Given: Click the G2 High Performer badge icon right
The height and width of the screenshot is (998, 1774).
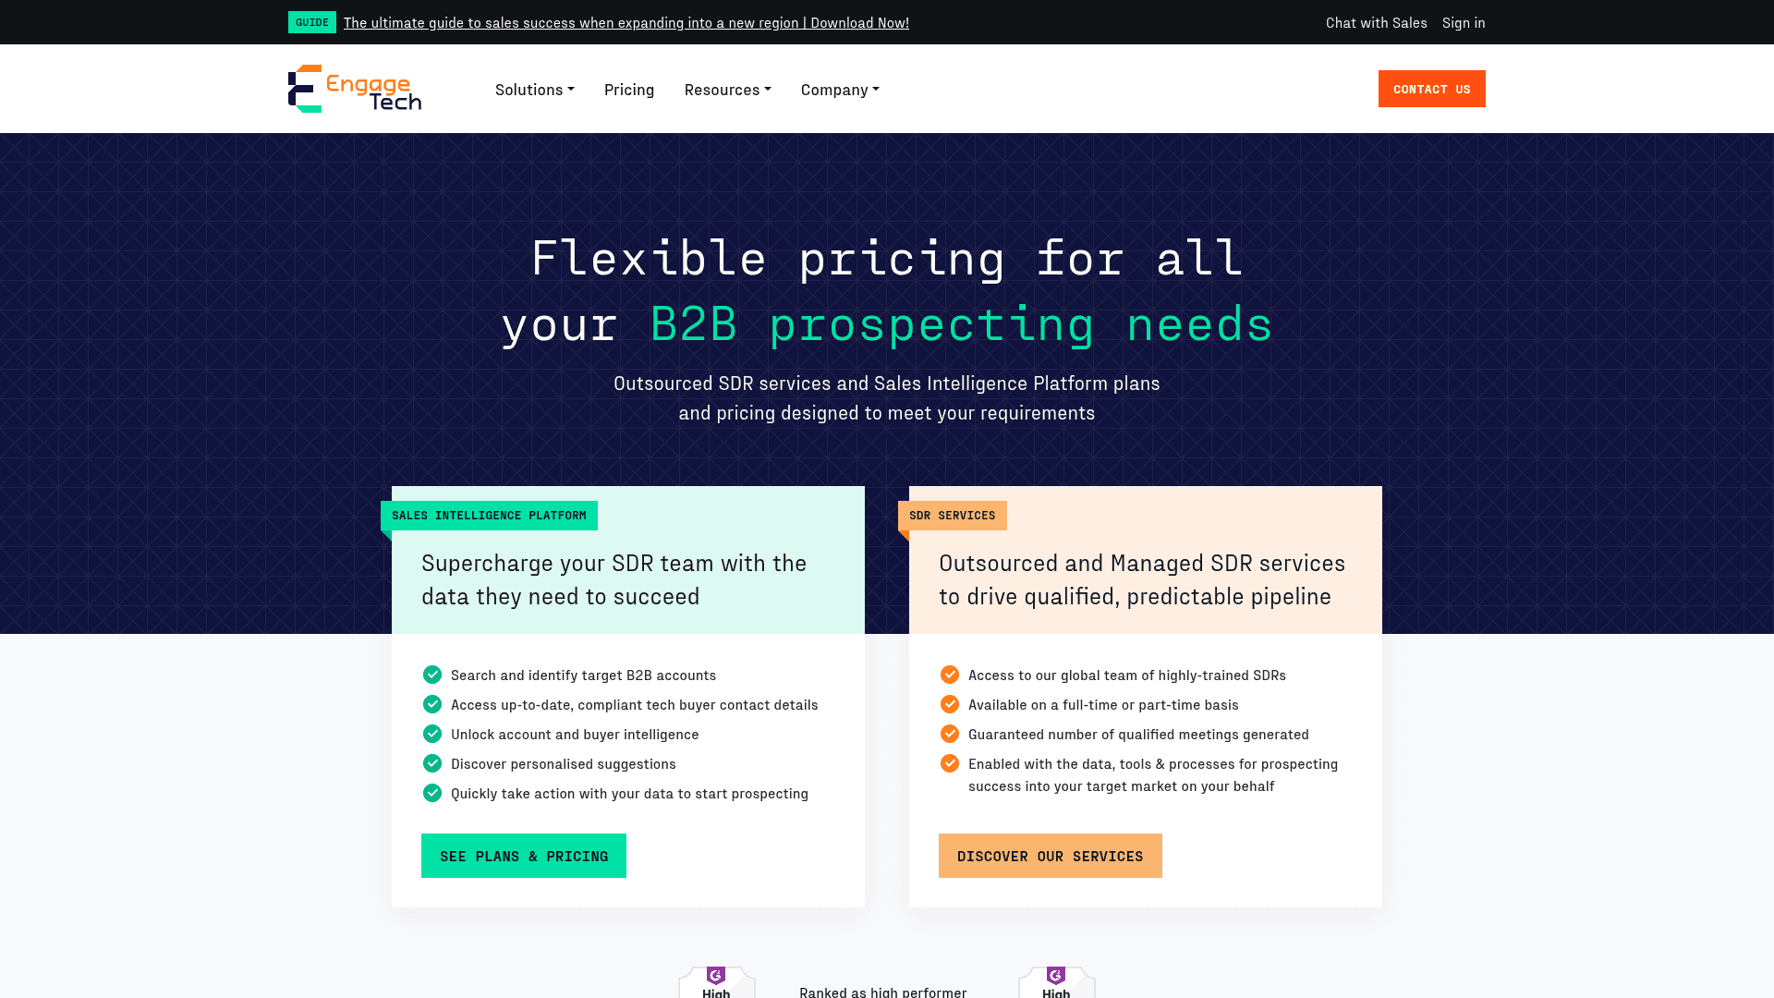Looking at the screenshot, I should (1056, 981).
